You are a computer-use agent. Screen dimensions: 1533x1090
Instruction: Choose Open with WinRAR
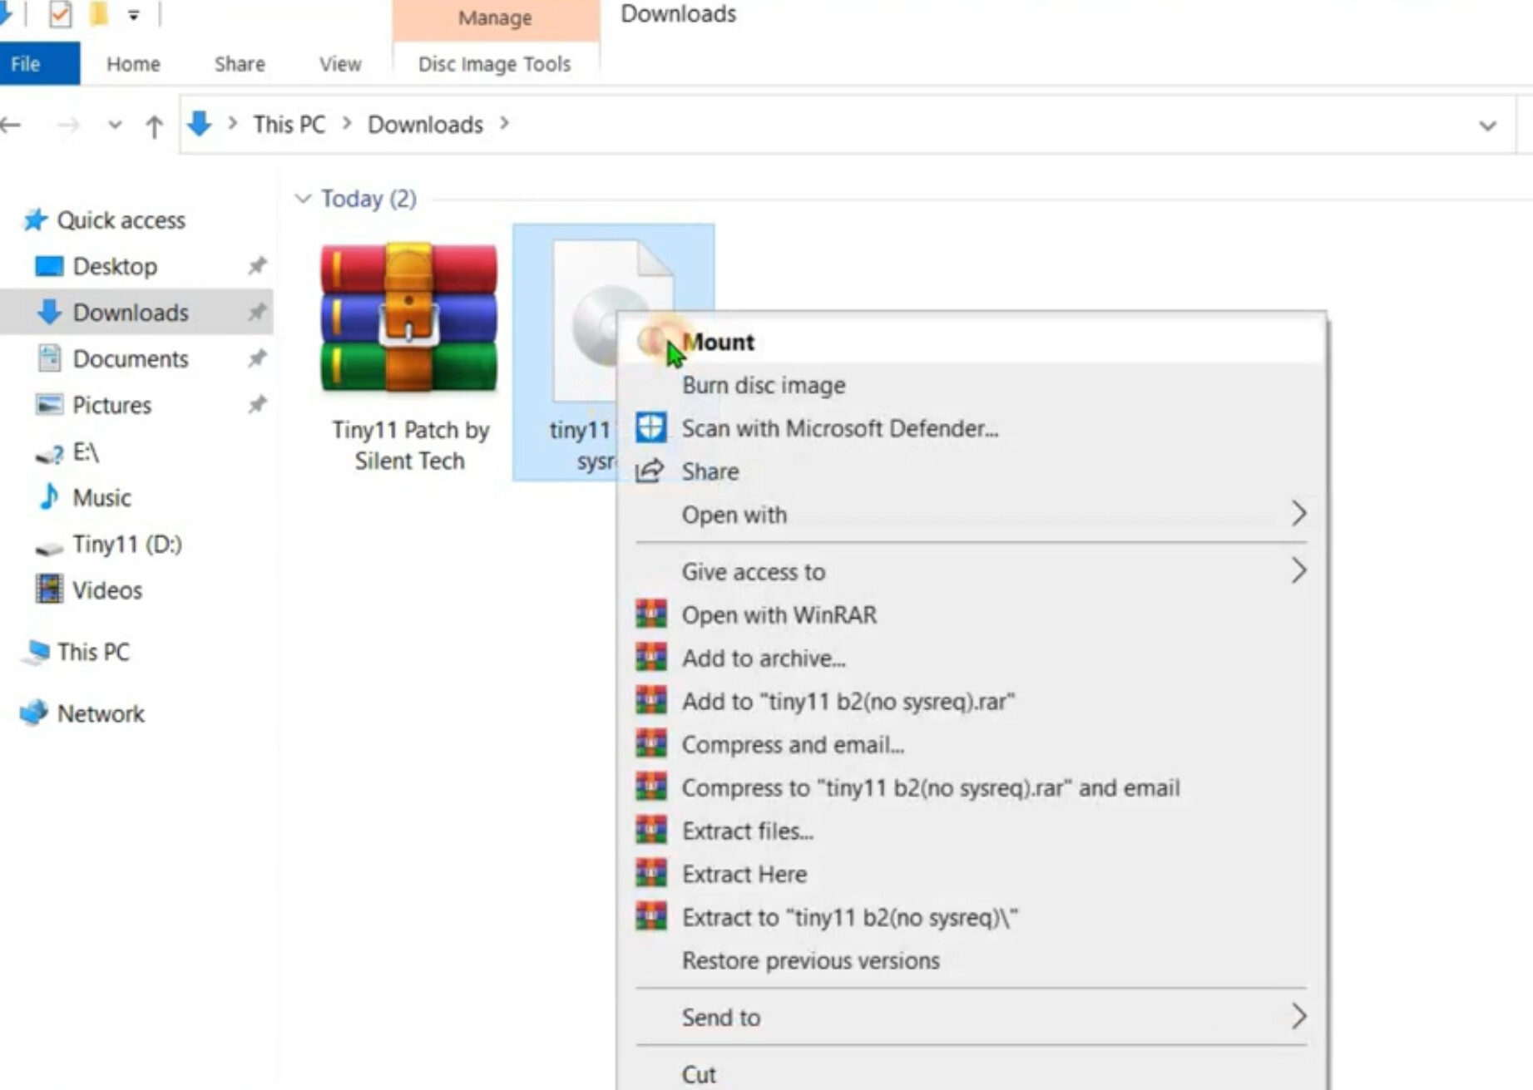972,615
